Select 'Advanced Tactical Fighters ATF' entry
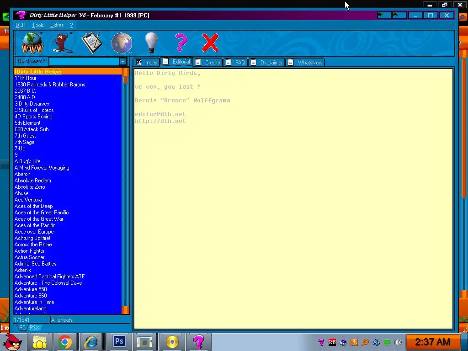This screenshot has width=468, height=351. click(68, 277)
